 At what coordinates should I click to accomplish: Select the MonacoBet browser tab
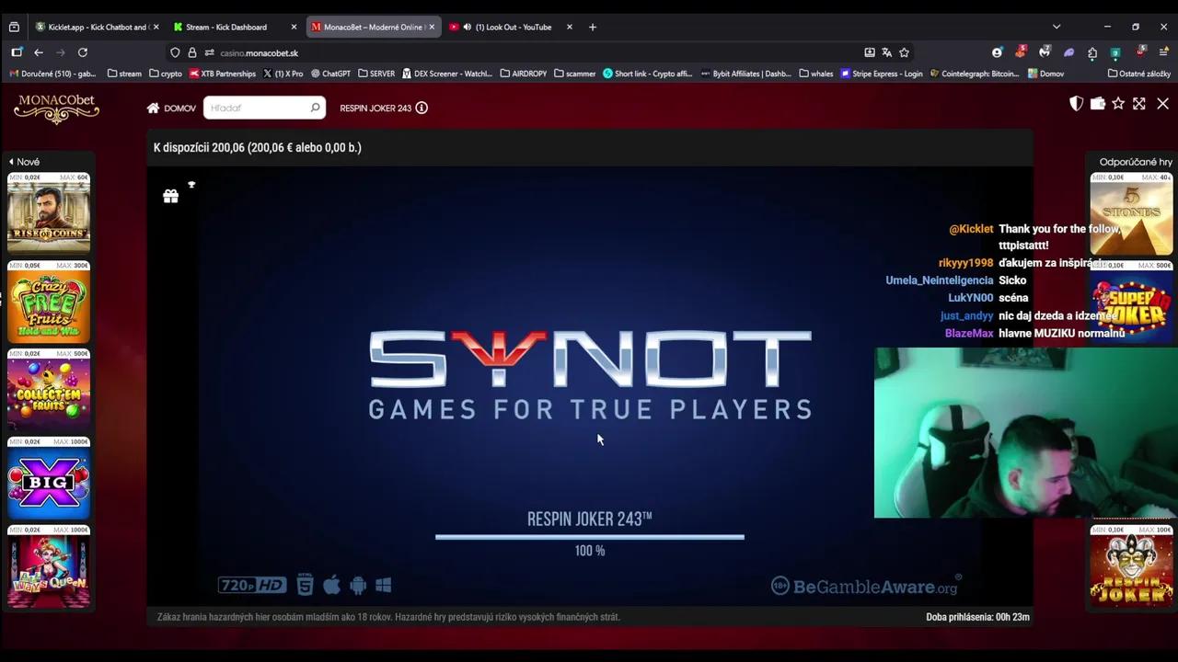[373, 27]
